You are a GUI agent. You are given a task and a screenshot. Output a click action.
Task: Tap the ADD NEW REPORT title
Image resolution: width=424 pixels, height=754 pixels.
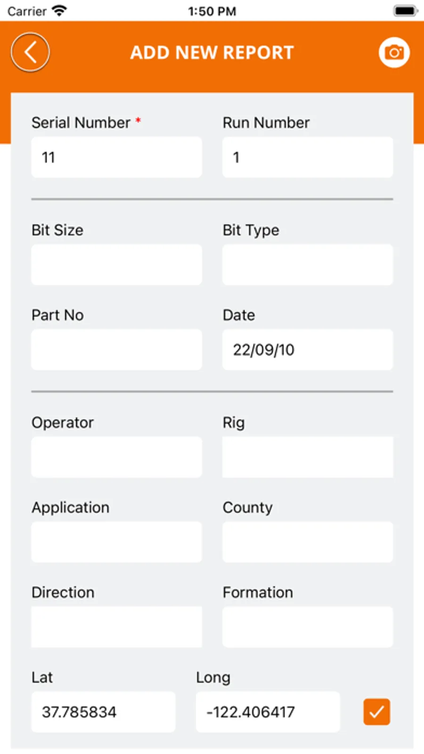pyautogui.click(x=212, y=52)
